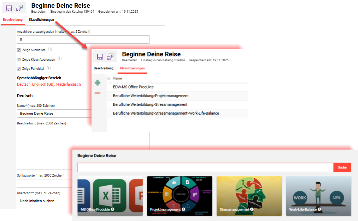Image resolution: width=358 pixels, height=221 pixels.
Task: Toggle the Zeige Paneltitel checkbox
Action: pos(19,68)
